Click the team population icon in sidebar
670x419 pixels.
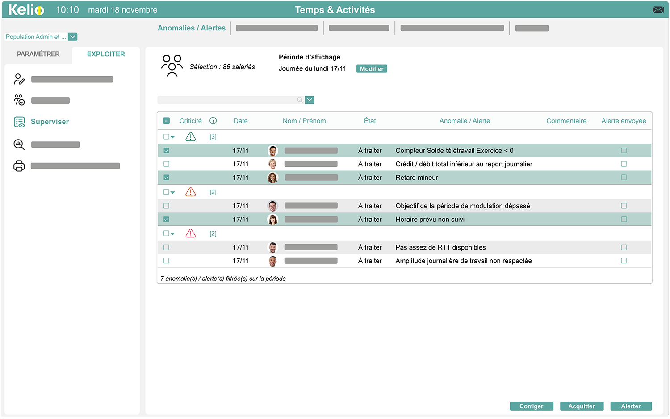point(19,100)
